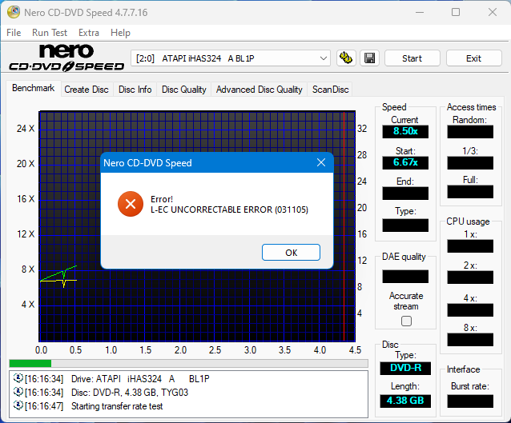511x423 pixels.
Task: Click the log line 'Starting transfer rate test'
Action: pyautogui.click(x=117, y=406)
